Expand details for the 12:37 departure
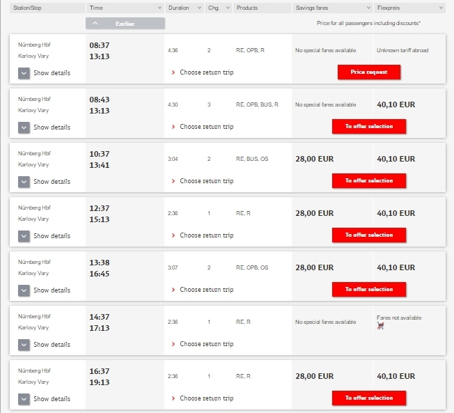This screenshot has height=413, width=454. tap(24, 236)
